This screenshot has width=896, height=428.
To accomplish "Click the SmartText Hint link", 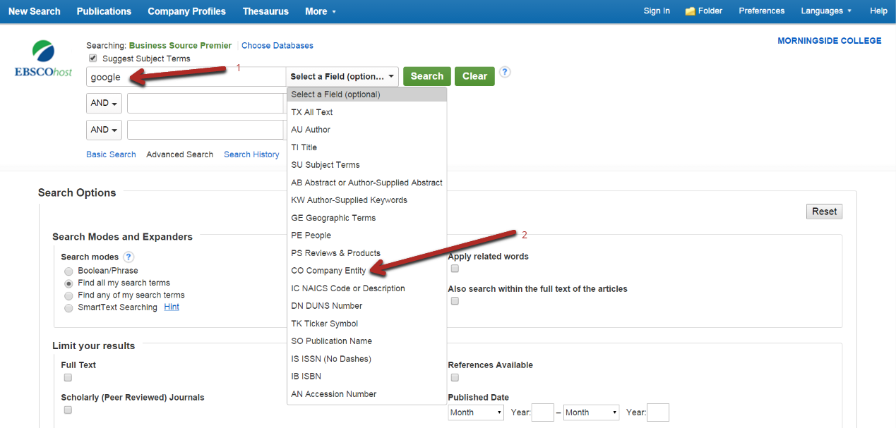I will coord(172,307).
